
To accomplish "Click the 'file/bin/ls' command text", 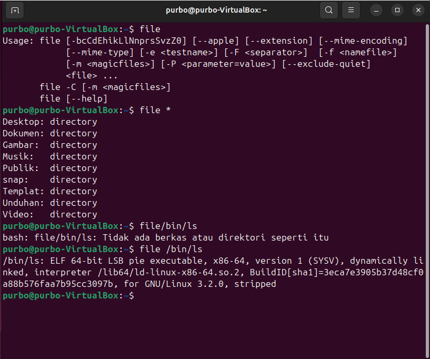I will [168, 226].
